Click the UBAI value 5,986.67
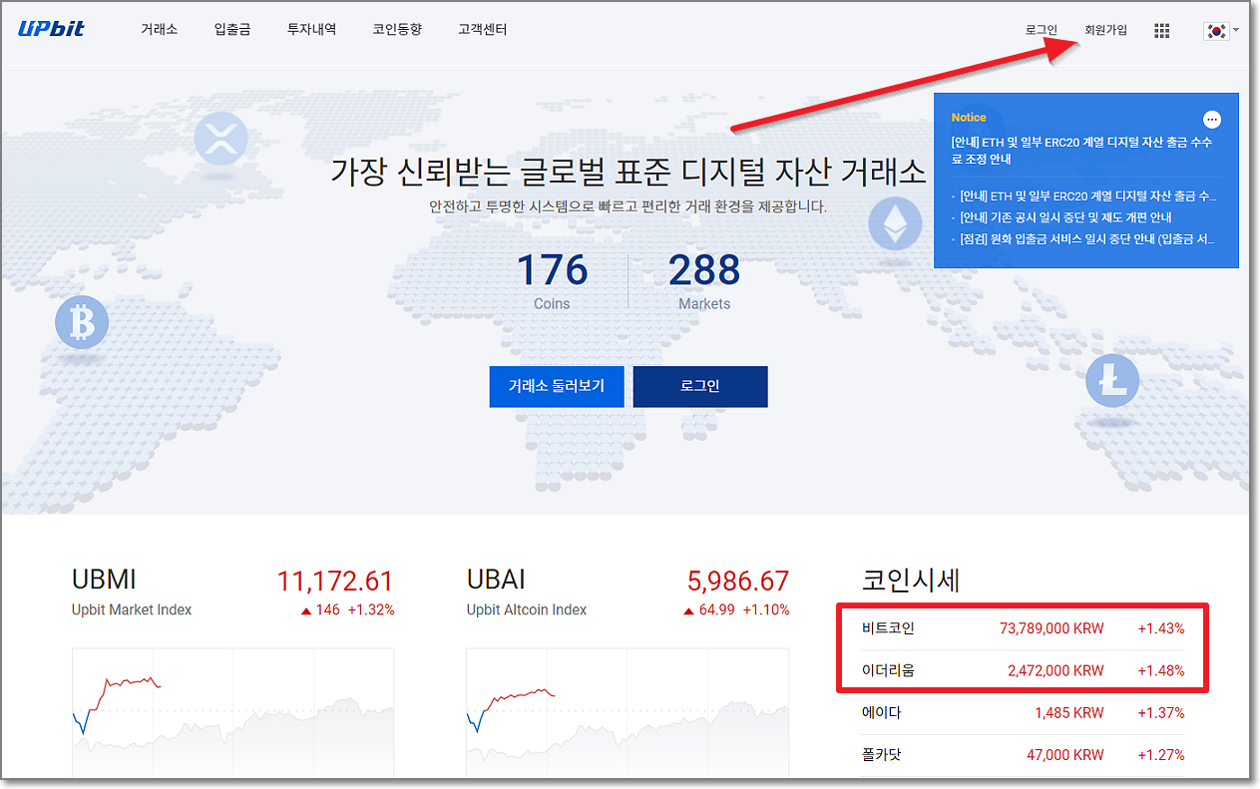The image size is (1260, 789). coord(738,581)
